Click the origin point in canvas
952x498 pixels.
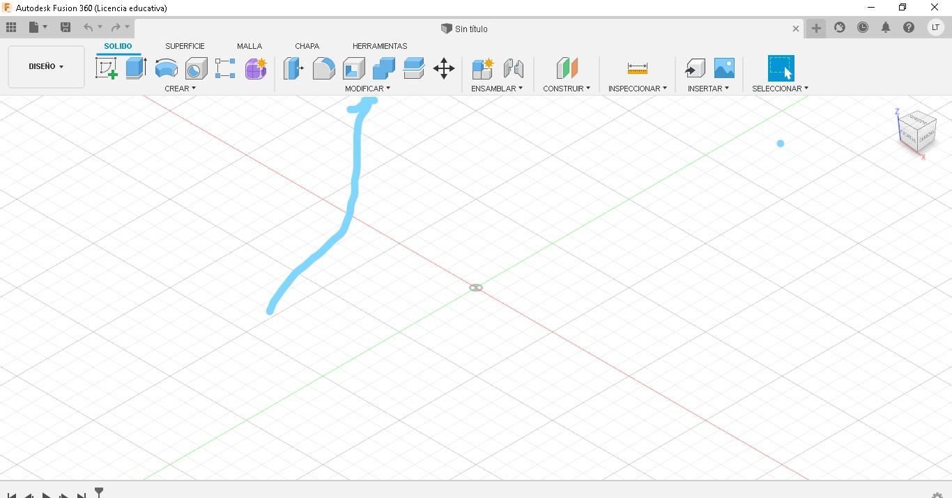click(476, 287)
